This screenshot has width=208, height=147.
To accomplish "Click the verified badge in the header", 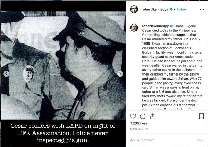I will (171, 9).
